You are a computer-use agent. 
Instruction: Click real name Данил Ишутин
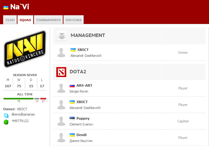(81, 141)
